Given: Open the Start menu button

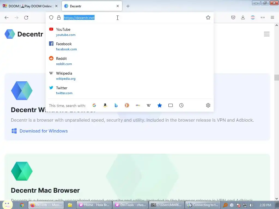Looking at the screenshot, I should point(7,205).
